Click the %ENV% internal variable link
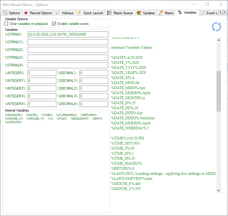Image resolution: width=228 pixels, height=216 pixels. tap(97, 119)
